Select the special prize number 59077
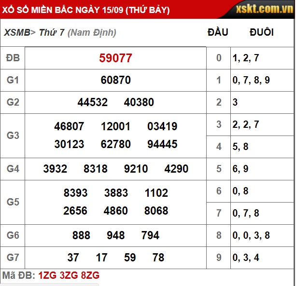The height and width of the screenshot is (286, 296). (x=115, y=58)
